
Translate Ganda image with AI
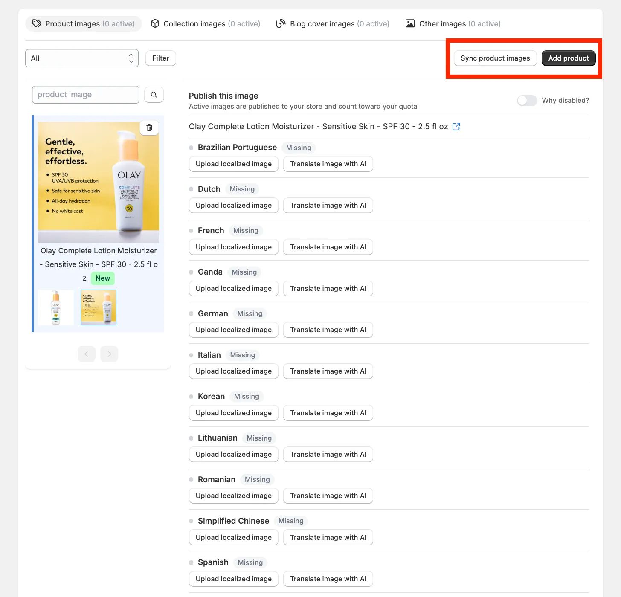coord(328,289)
